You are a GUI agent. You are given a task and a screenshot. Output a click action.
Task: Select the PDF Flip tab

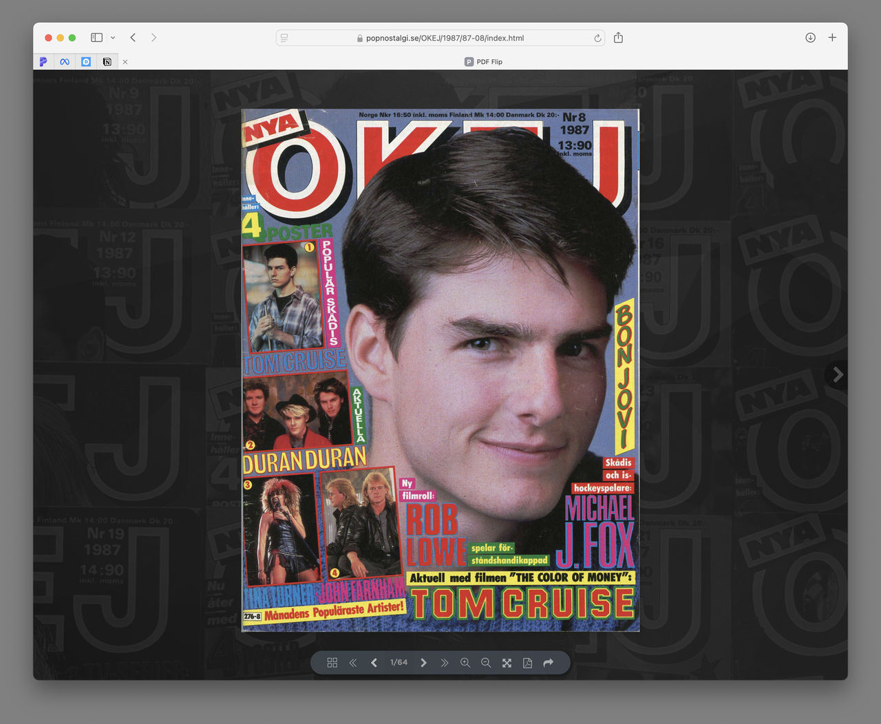click(x=483, y=62)
